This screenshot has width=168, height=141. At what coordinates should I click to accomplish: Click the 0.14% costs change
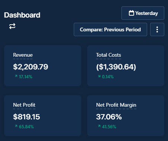[x=108, y=77]
